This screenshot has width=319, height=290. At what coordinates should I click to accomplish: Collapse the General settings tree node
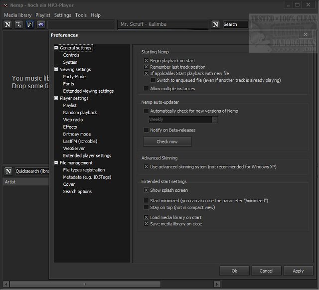(x=56, y=48)
